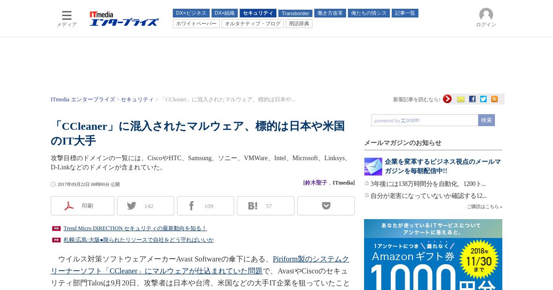
Task: Open the 働き方改革 tab
Action: 330,13
